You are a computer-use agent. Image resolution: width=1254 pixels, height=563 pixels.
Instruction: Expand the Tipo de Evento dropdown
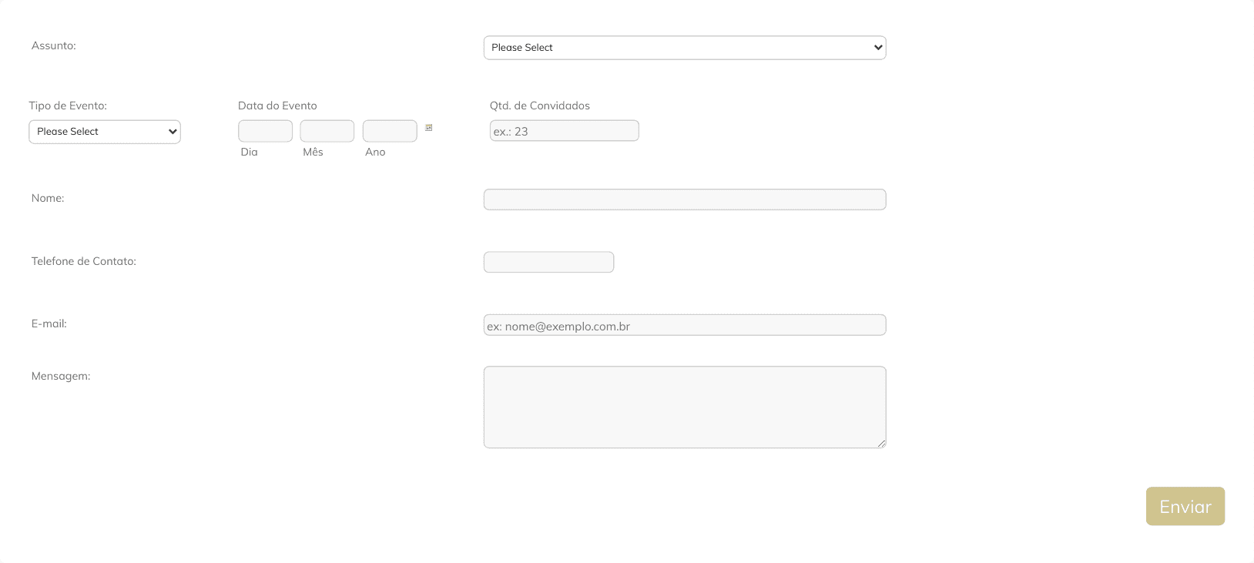coord(105,132)
